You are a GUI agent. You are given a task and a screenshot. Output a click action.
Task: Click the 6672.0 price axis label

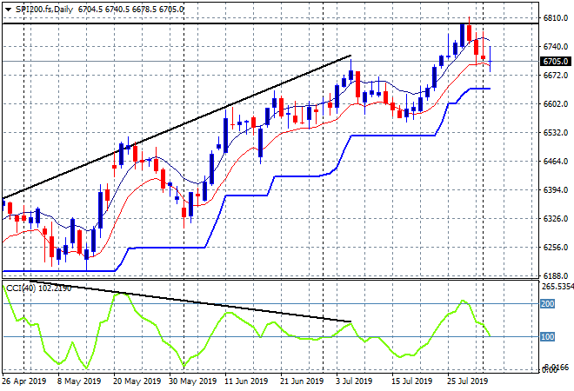[x=556, y=76]
